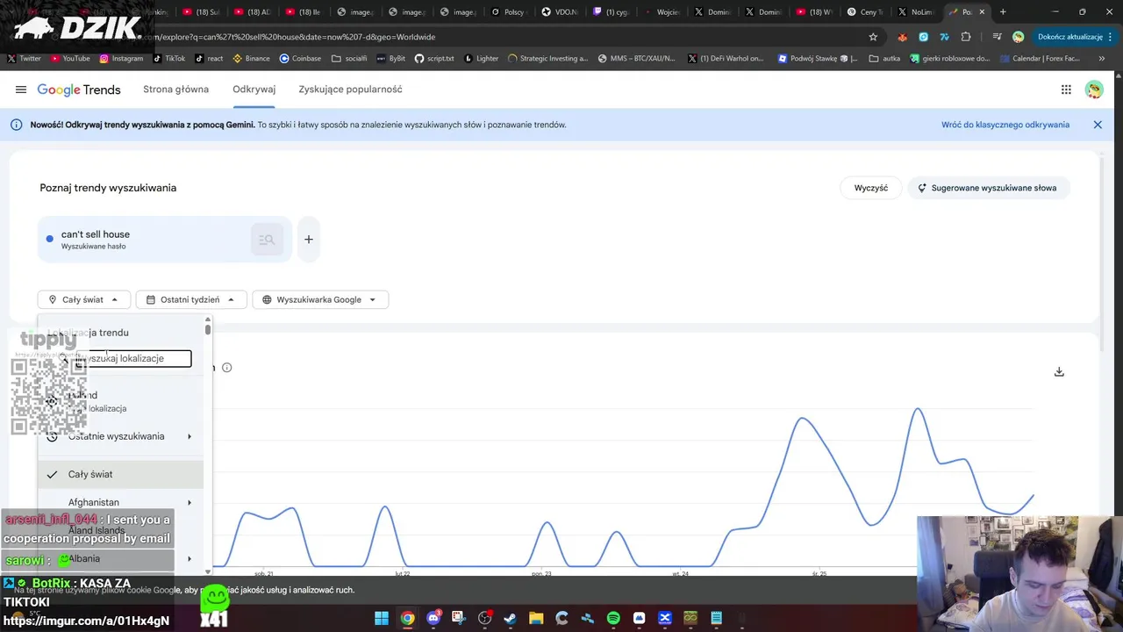Open the Wyszukiwarka Google source dropdown

click(x=319, y=299)
